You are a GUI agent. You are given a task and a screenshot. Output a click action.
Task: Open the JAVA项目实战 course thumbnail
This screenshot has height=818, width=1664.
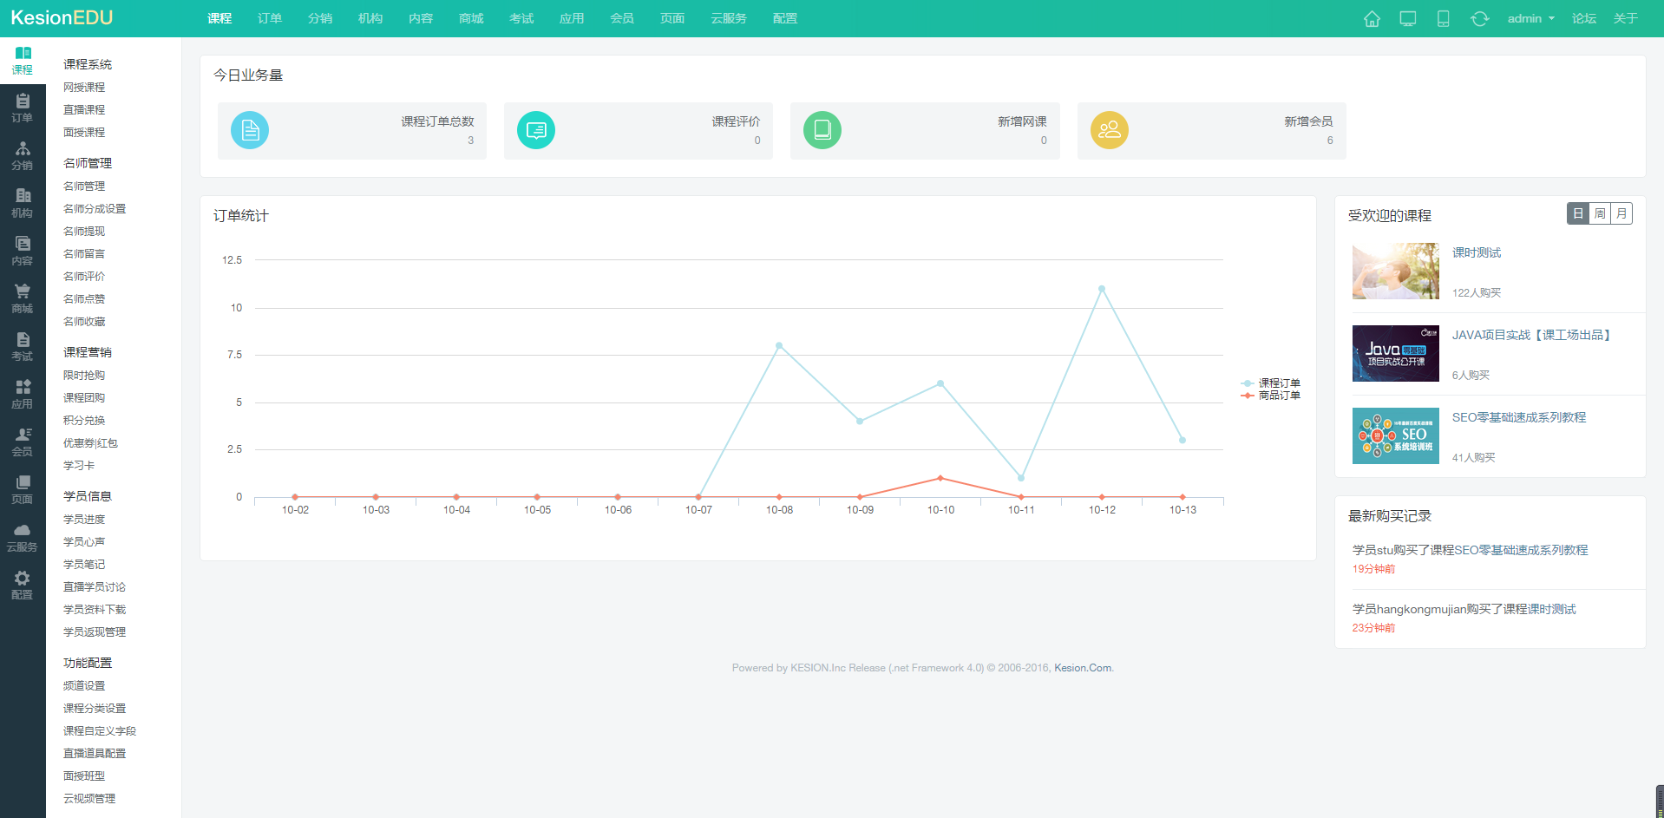[x=1395, y=354]
